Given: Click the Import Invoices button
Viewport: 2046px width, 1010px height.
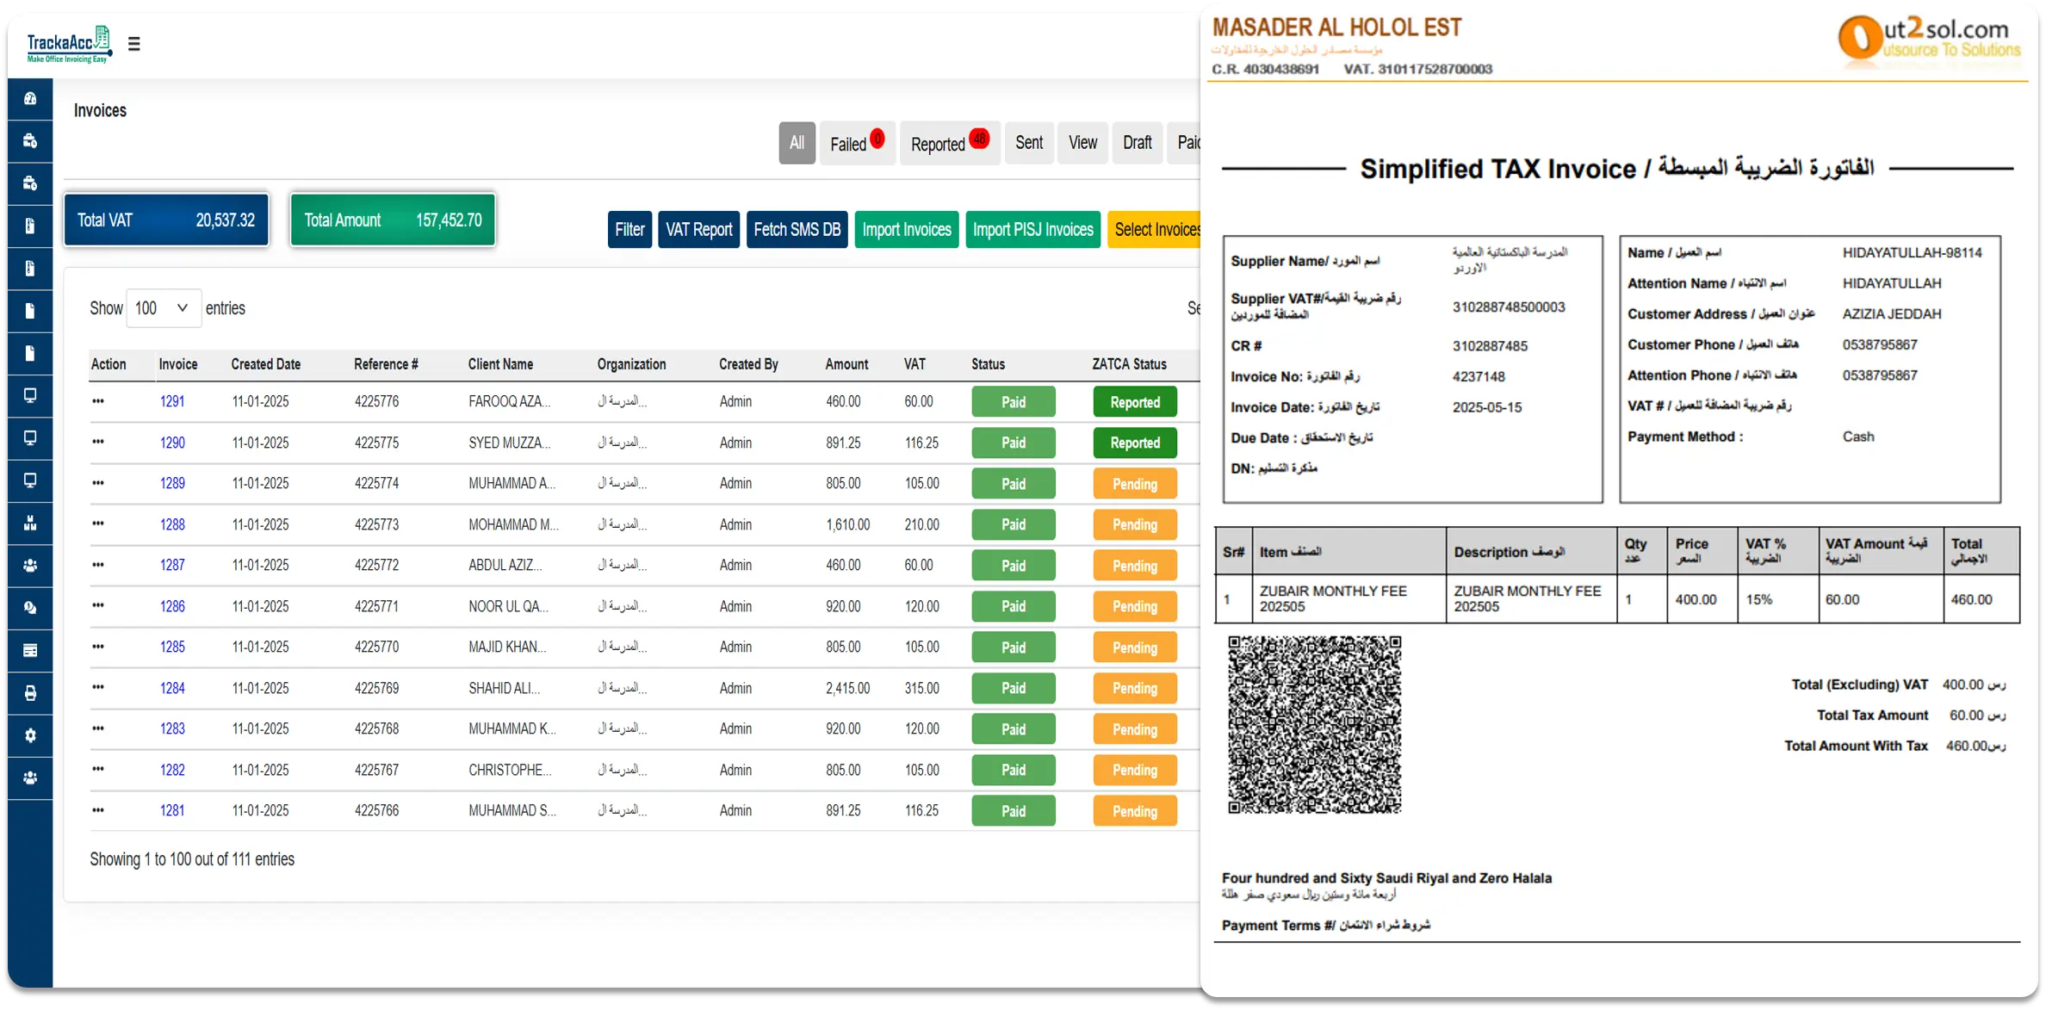Looking at the screenshot, I should [x=907, y=230].
